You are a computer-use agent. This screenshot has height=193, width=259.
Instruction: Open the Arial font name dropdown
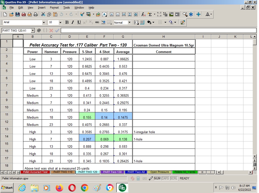click(44, 22)
